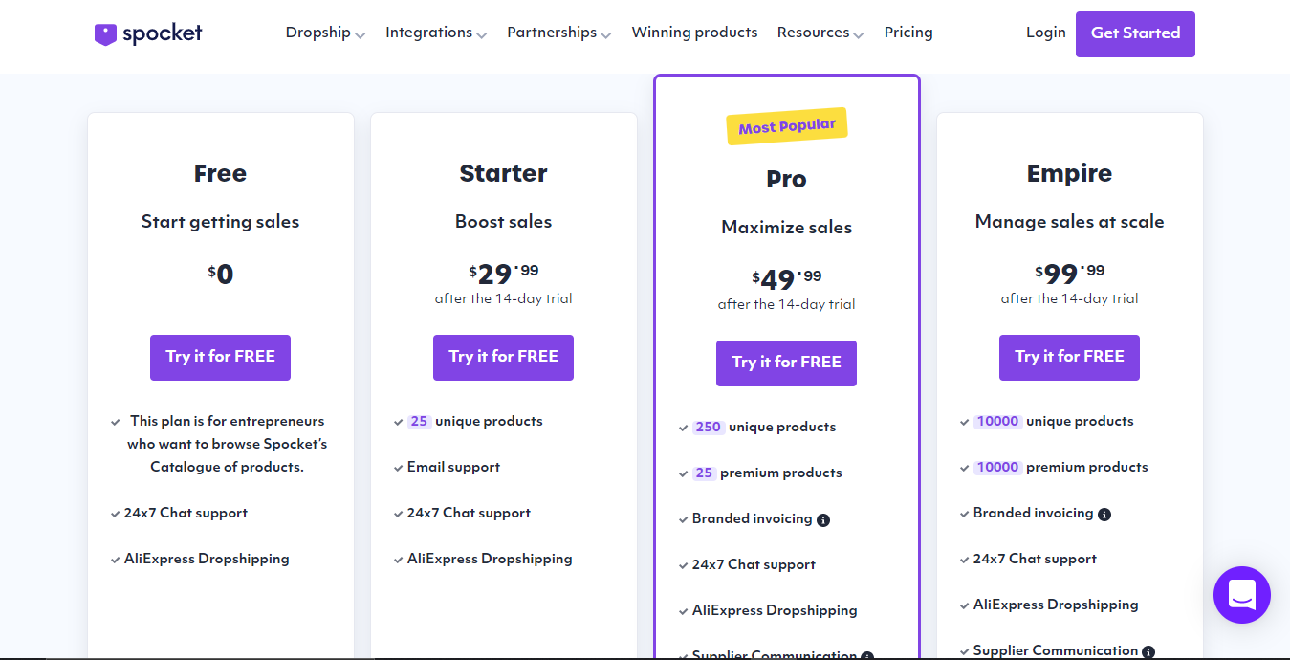Start the Starter plan free trial
Image resolution: width=1290 pixels, height=660 pixels.
pos(503,357)
